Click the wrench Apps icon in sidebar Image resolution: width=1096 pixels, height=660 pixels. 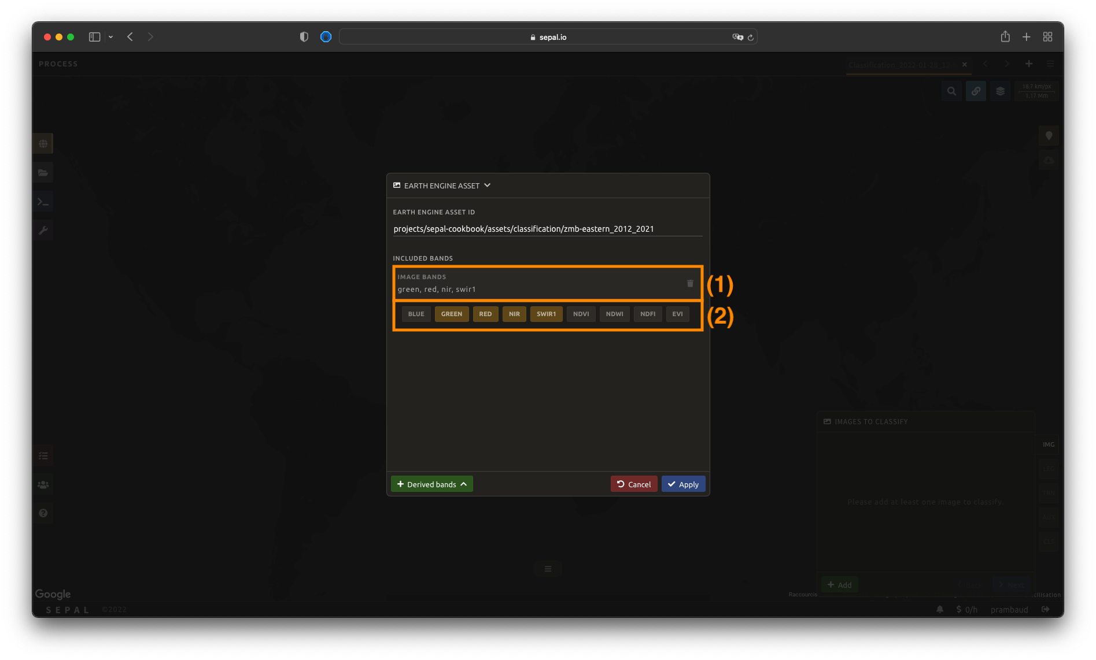click(43, 231)
